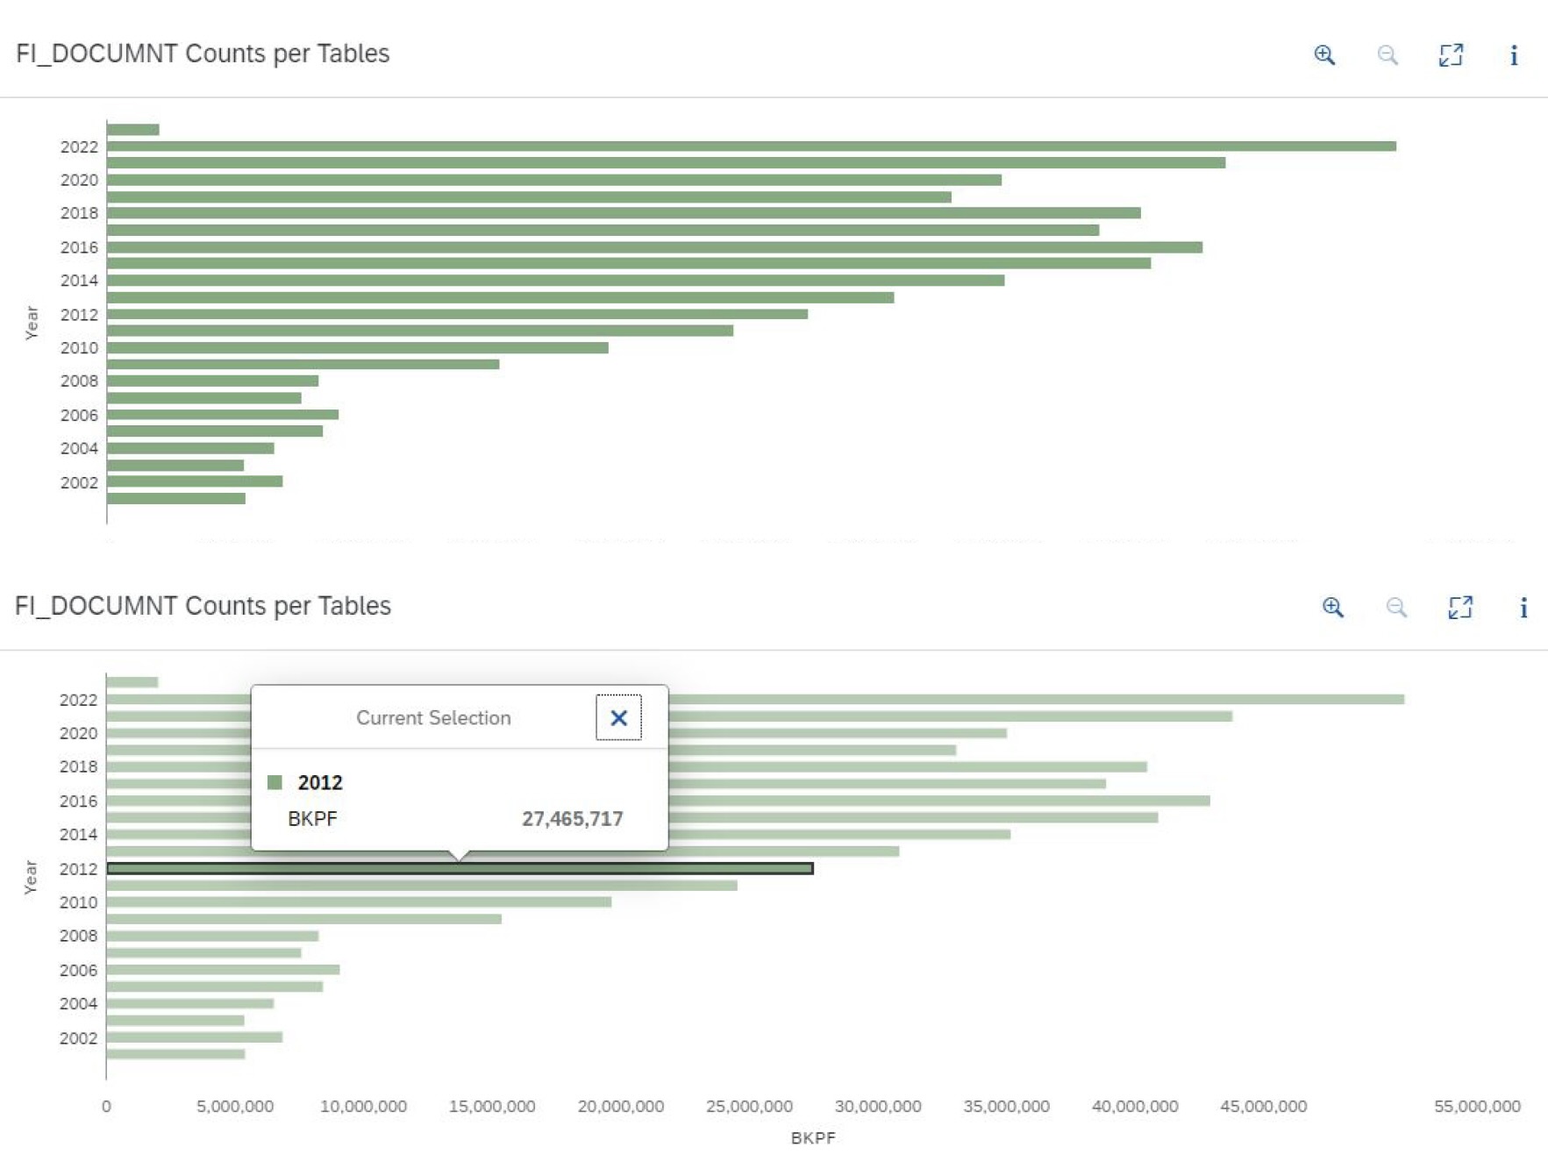Select the 2008 bar in bottom chart
1548x1154 pixels.
point(212,936)
